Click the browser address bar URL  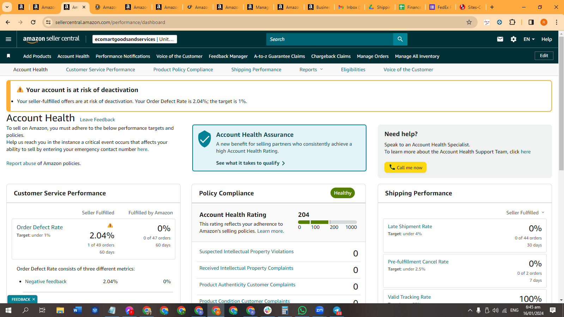[x=110, y=22]
